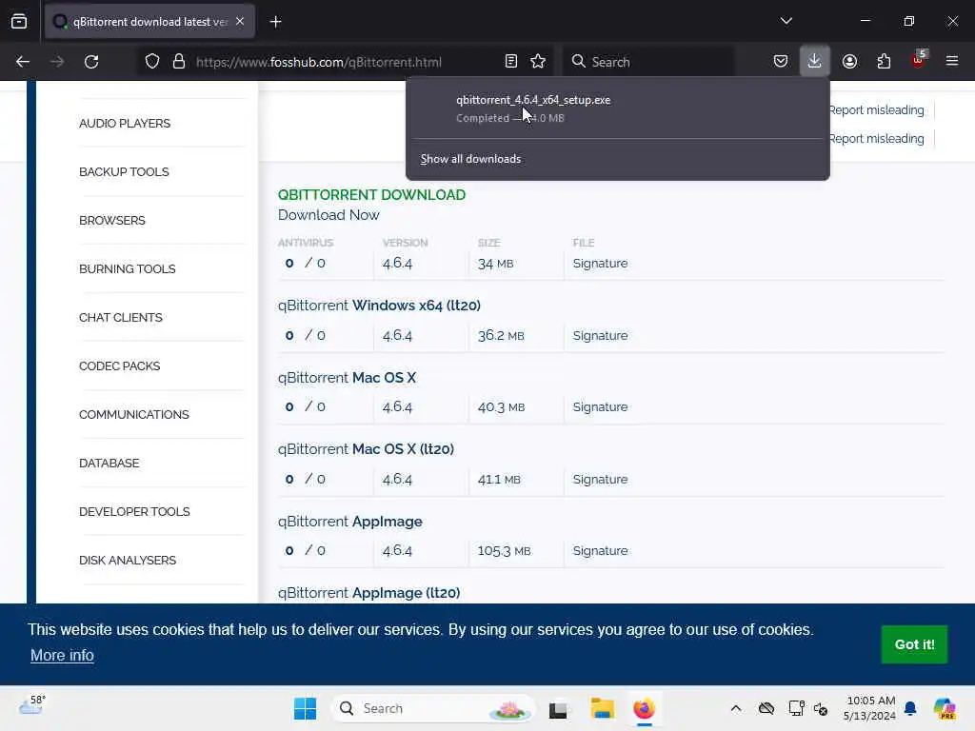Click the taskbar Search box
The image size is (975, 731).
point(433,708)
